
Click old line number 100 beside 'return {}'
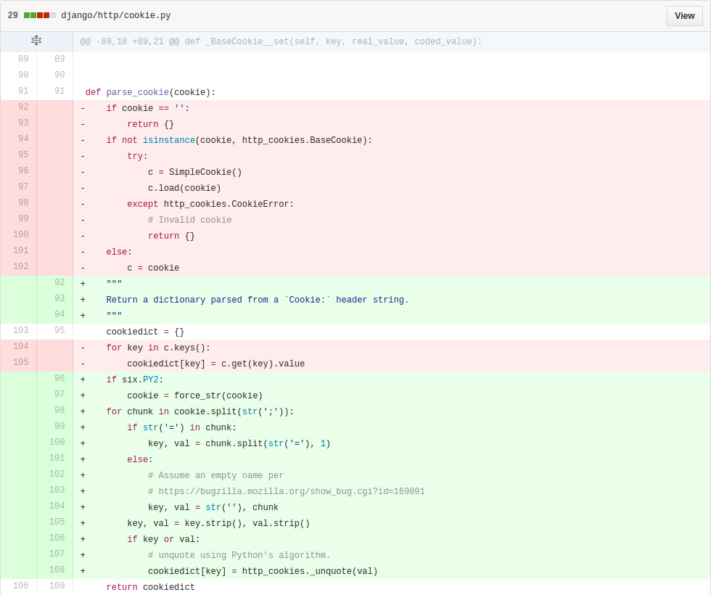point(21,234)
